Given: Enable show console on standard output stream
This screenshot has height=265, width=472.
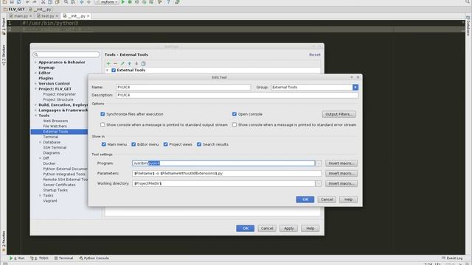Looking at the screenshot, I should coord(103,124).
